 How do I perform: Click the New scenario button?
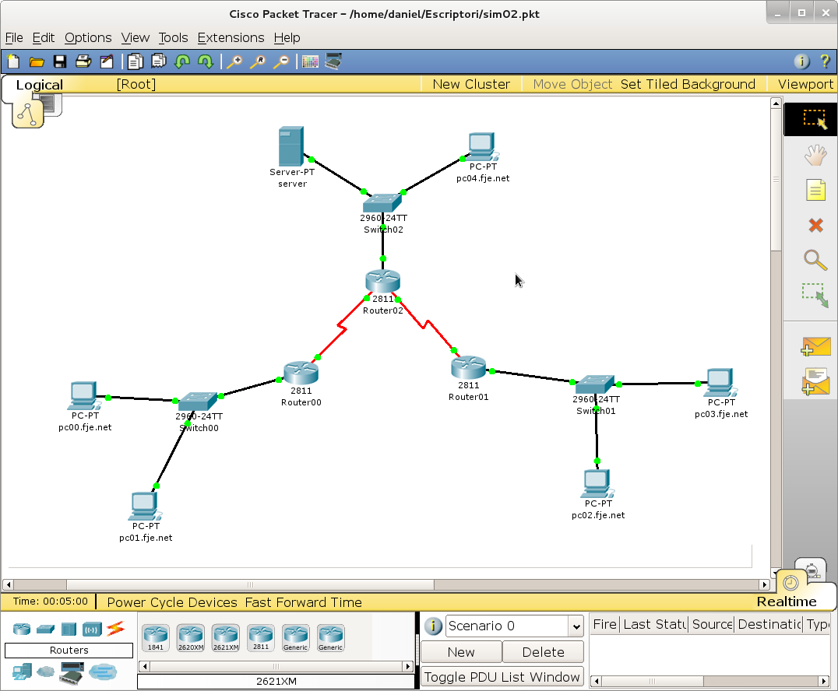[x=461, y=652]
